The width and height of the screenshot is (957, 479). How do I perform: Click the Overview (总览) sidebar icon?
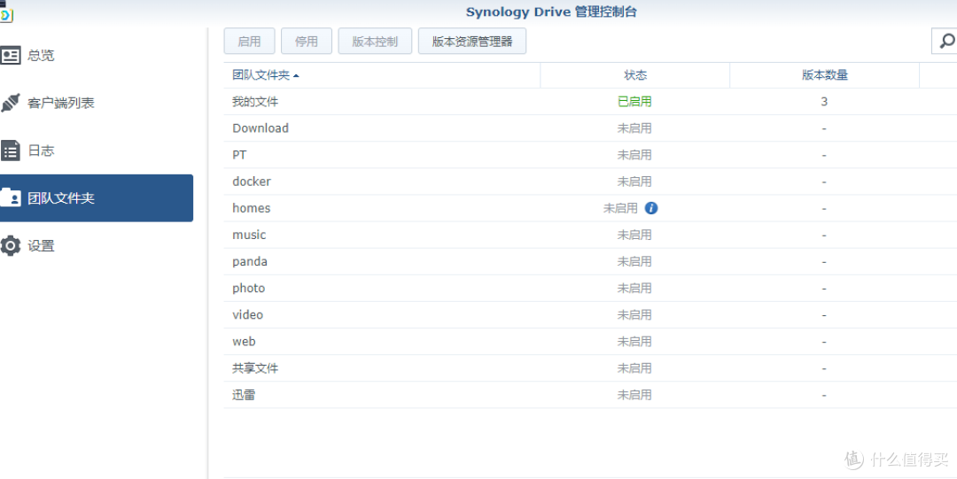(x=11, y=56)
